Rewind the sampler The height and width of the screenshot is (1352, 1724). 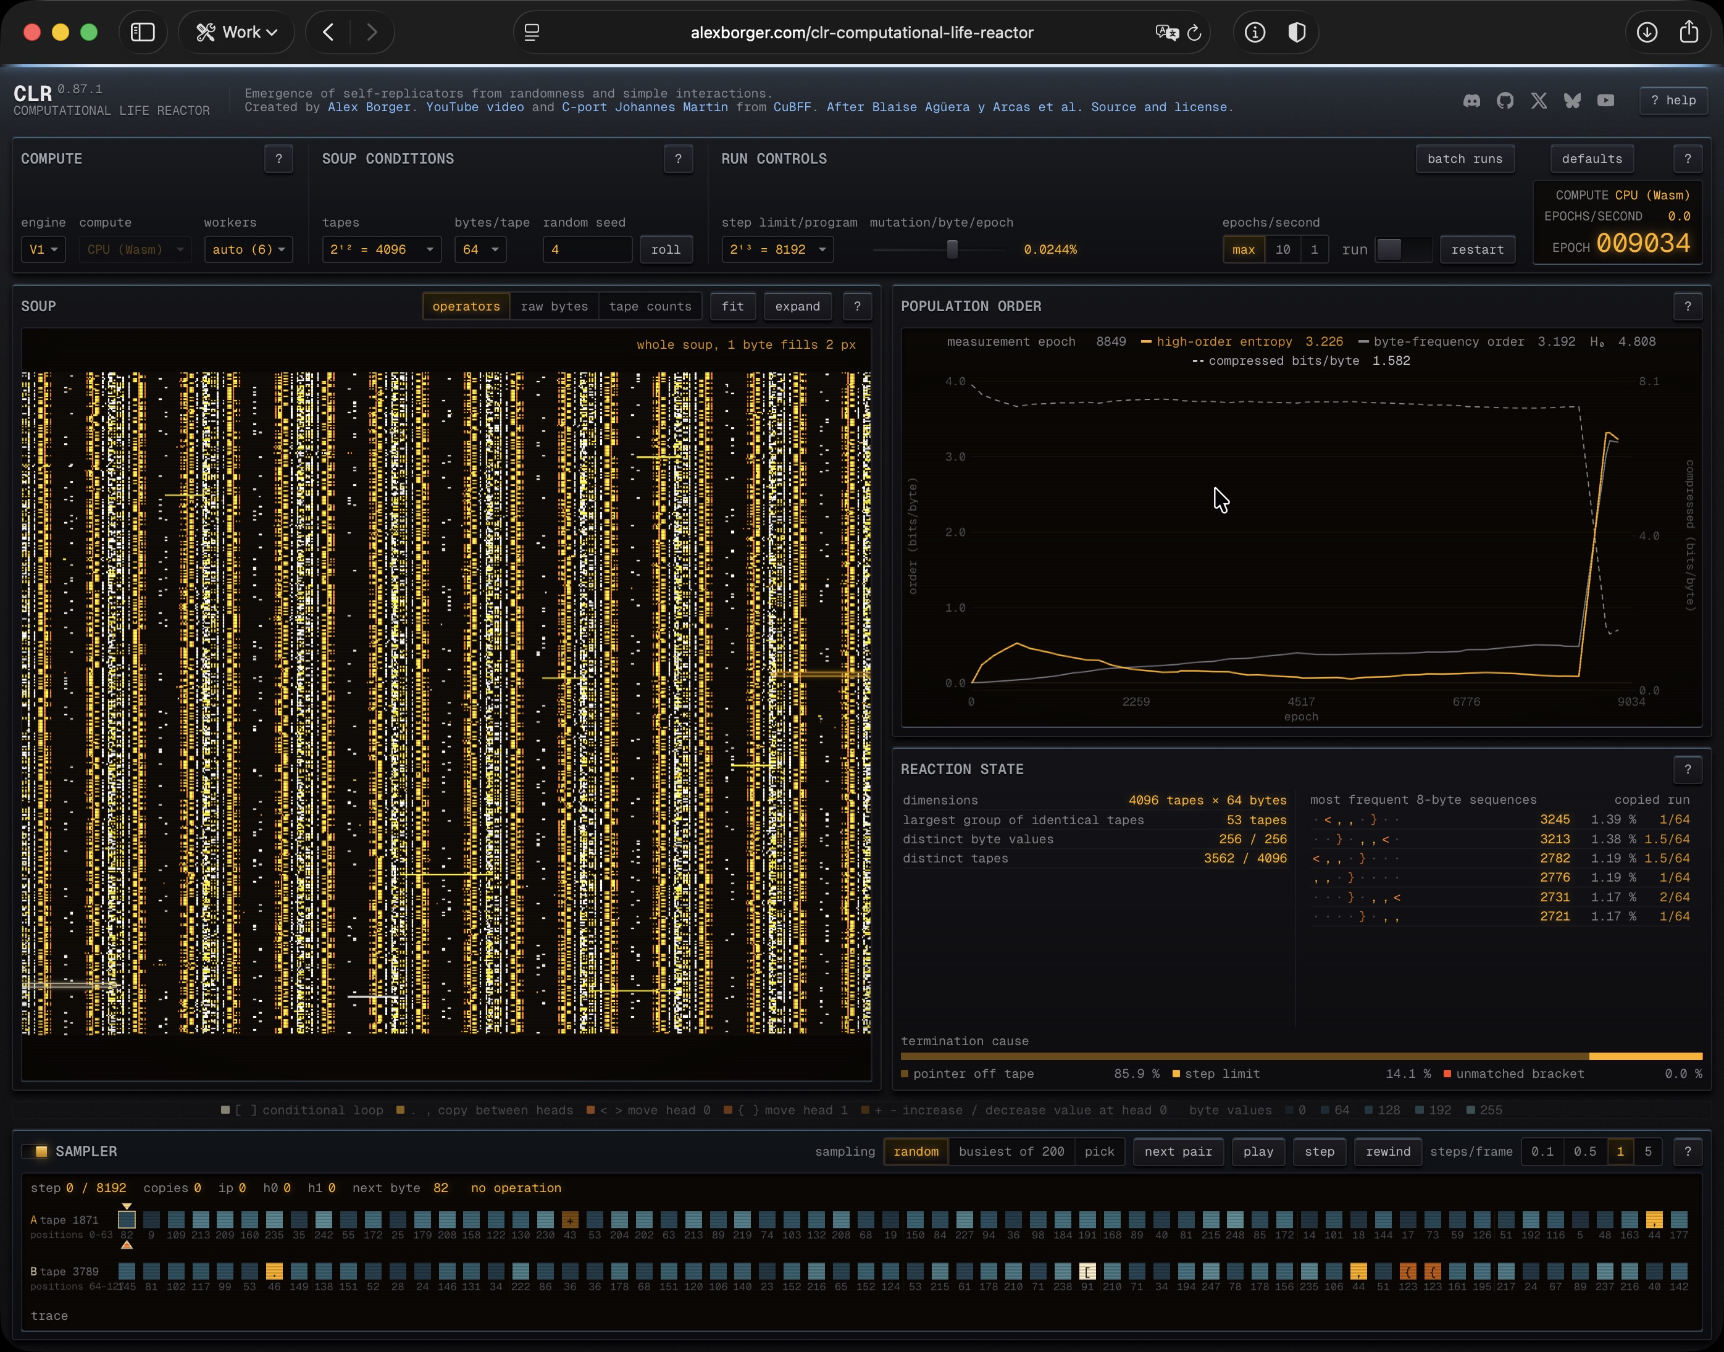[1387, 1152]
